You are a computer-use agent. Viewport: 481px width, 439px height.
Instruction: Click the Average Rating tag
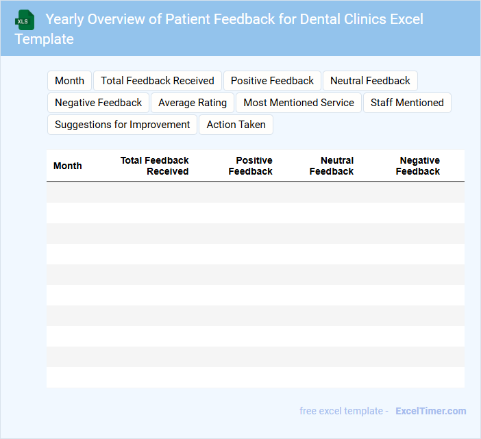(x=193, y=103)
